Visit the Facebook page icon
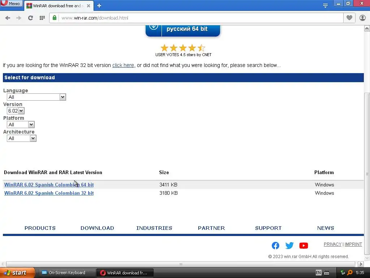 coord(275,246)
